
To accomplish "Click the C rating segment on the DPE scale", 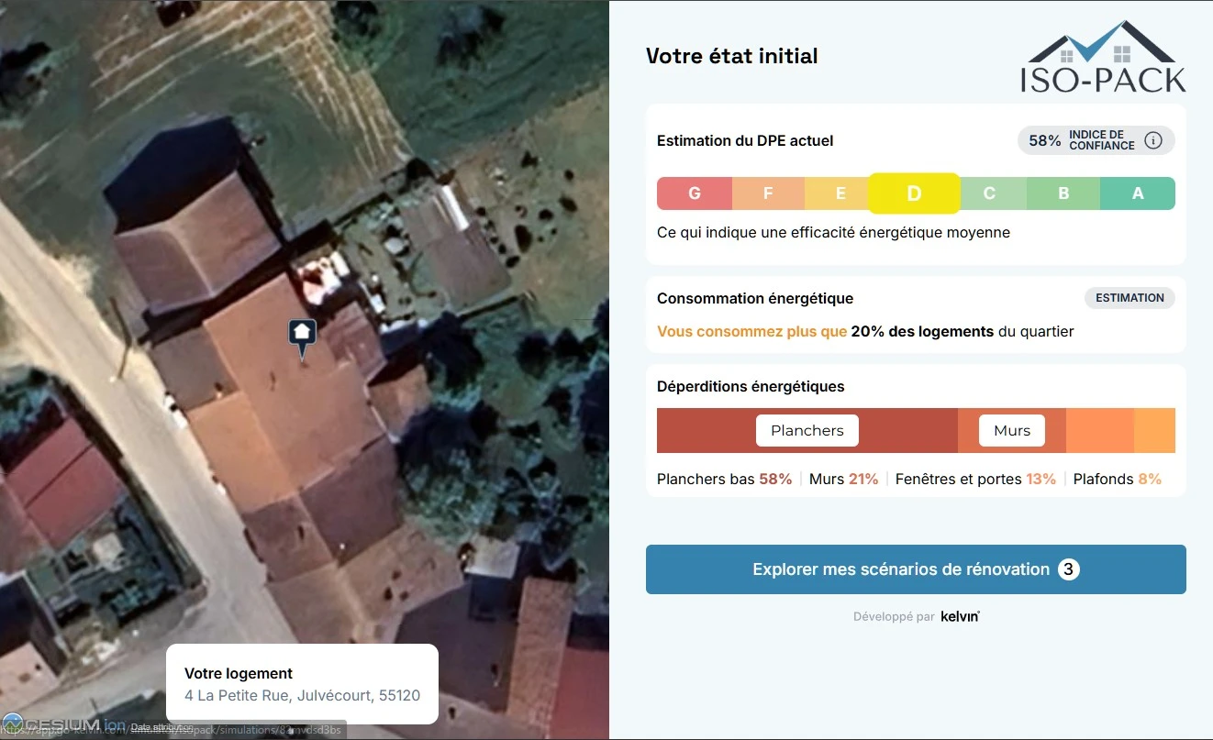I will tap(989, 193).
